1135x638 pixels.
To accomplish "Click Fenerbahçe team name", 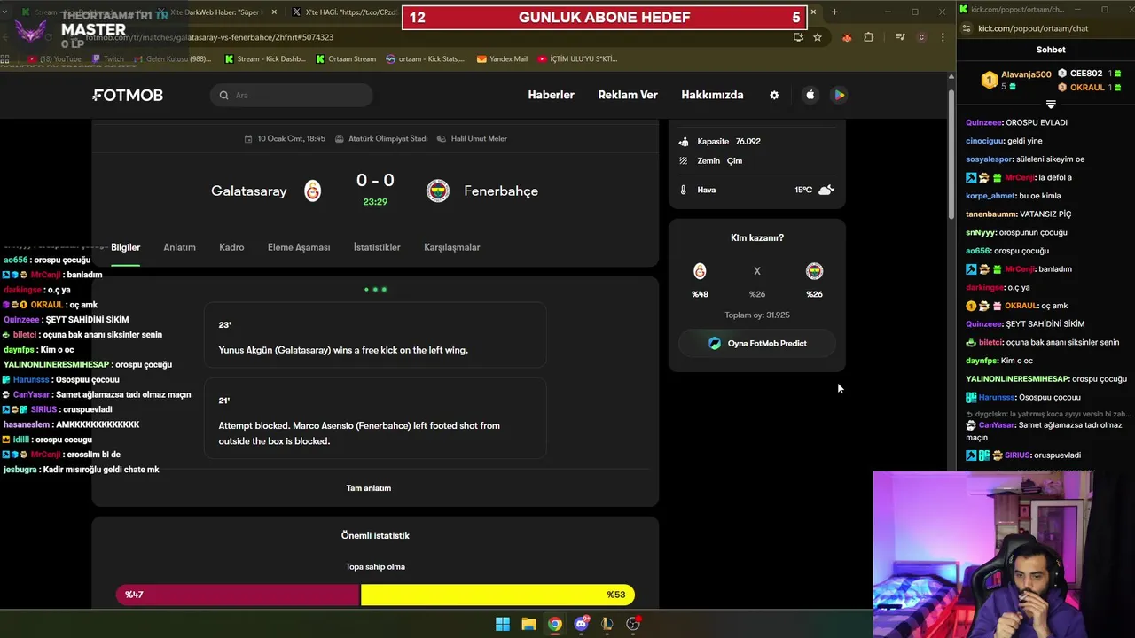I will pos(501,191).
